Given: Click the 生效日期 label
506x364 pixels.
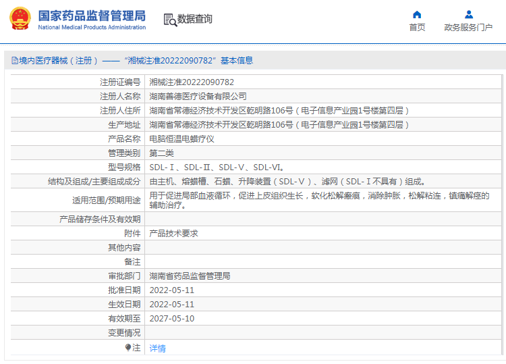Looking at the screenshot, I should (x=124, y=305).
